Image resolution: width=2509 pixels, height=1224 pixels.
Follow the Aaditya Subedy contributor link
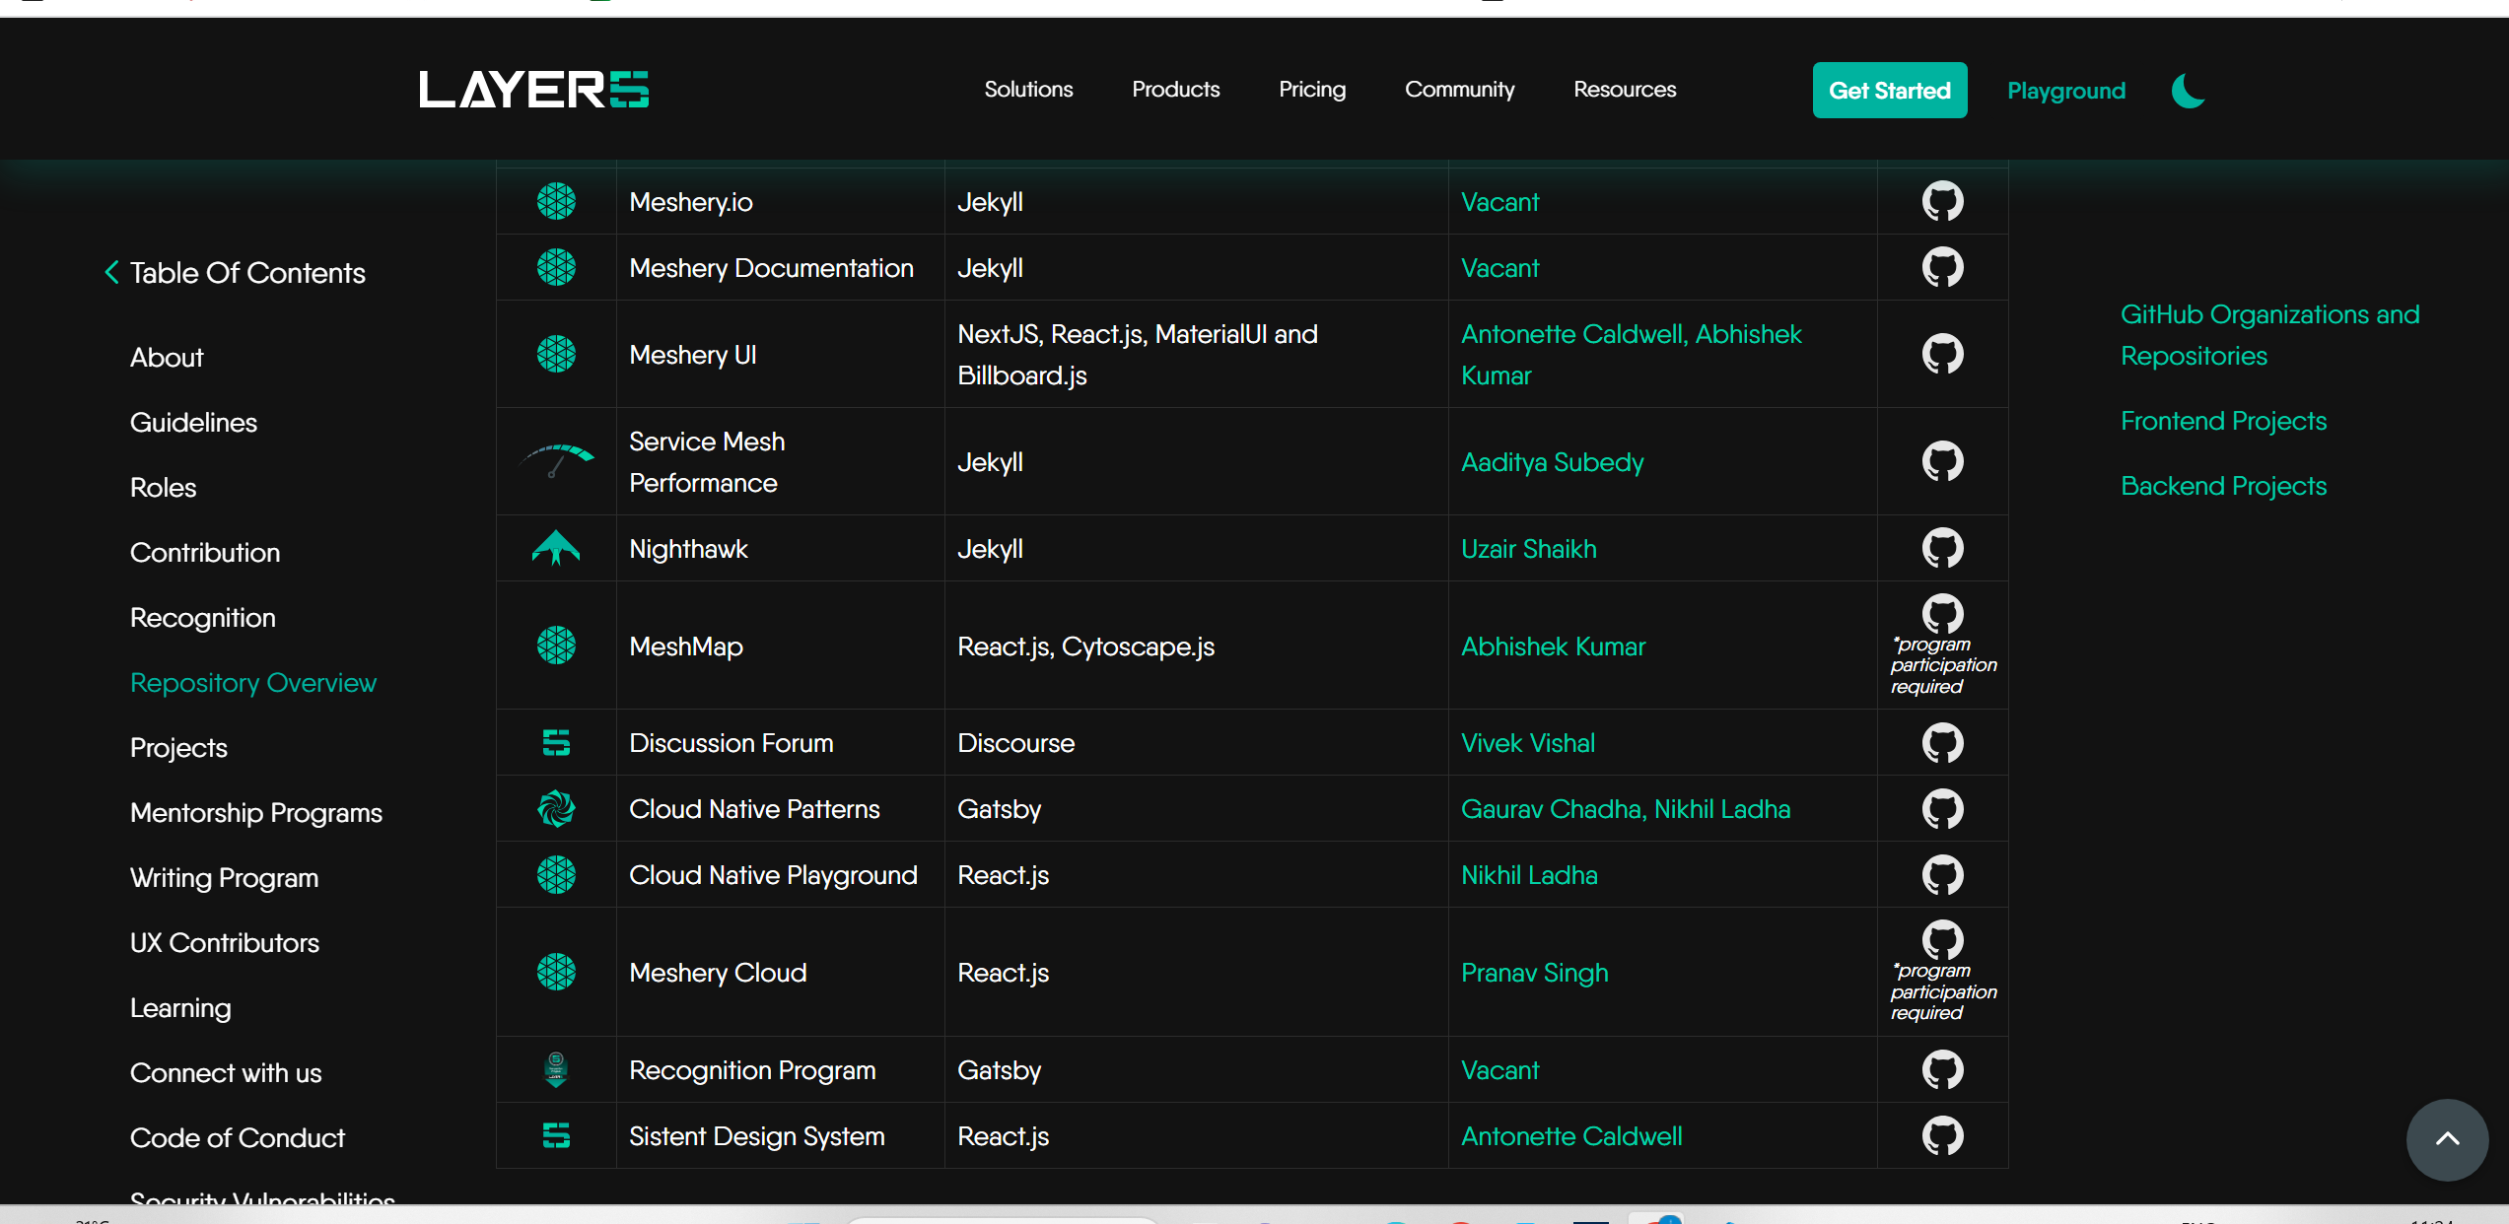point(1552,460)
